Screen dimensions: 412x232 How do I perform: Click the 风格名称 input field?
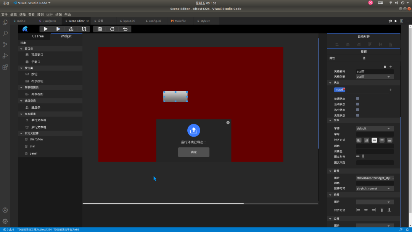pyautogui.click(x=375, y=71)
